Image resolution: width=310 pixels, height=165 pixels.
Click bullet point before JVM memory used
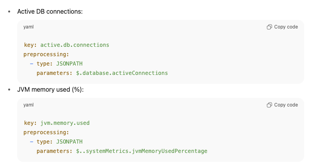click(x=9, y=90)
